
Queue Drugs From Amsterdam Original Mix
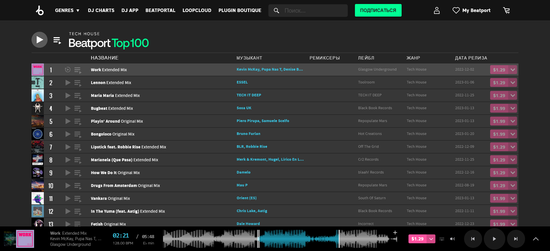pos(78,186)
